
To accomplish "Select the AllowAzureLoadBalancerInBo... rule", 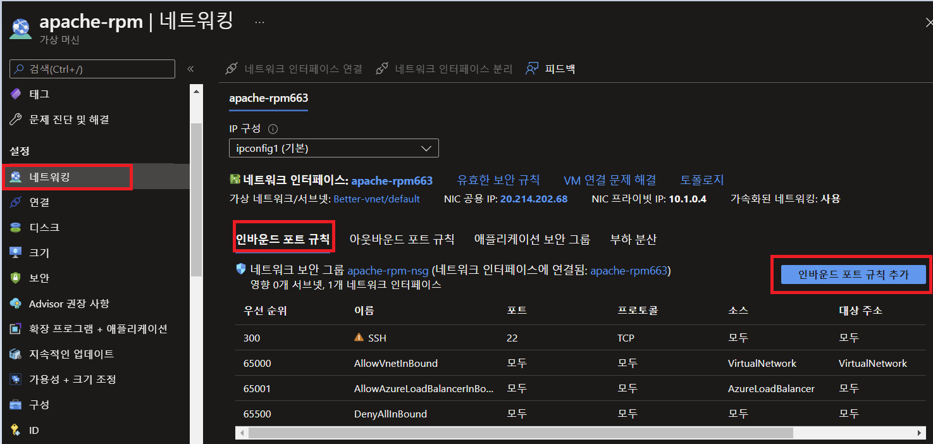I will click(424, 388).
